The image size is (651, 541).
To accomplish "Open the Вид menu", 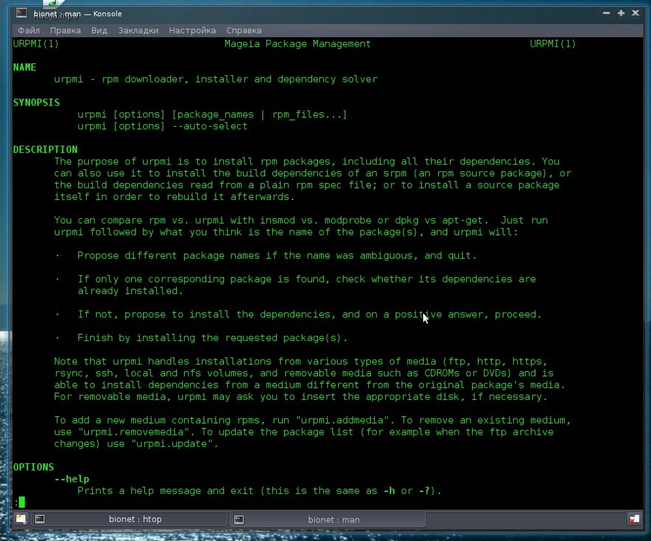I will (99, 30).
